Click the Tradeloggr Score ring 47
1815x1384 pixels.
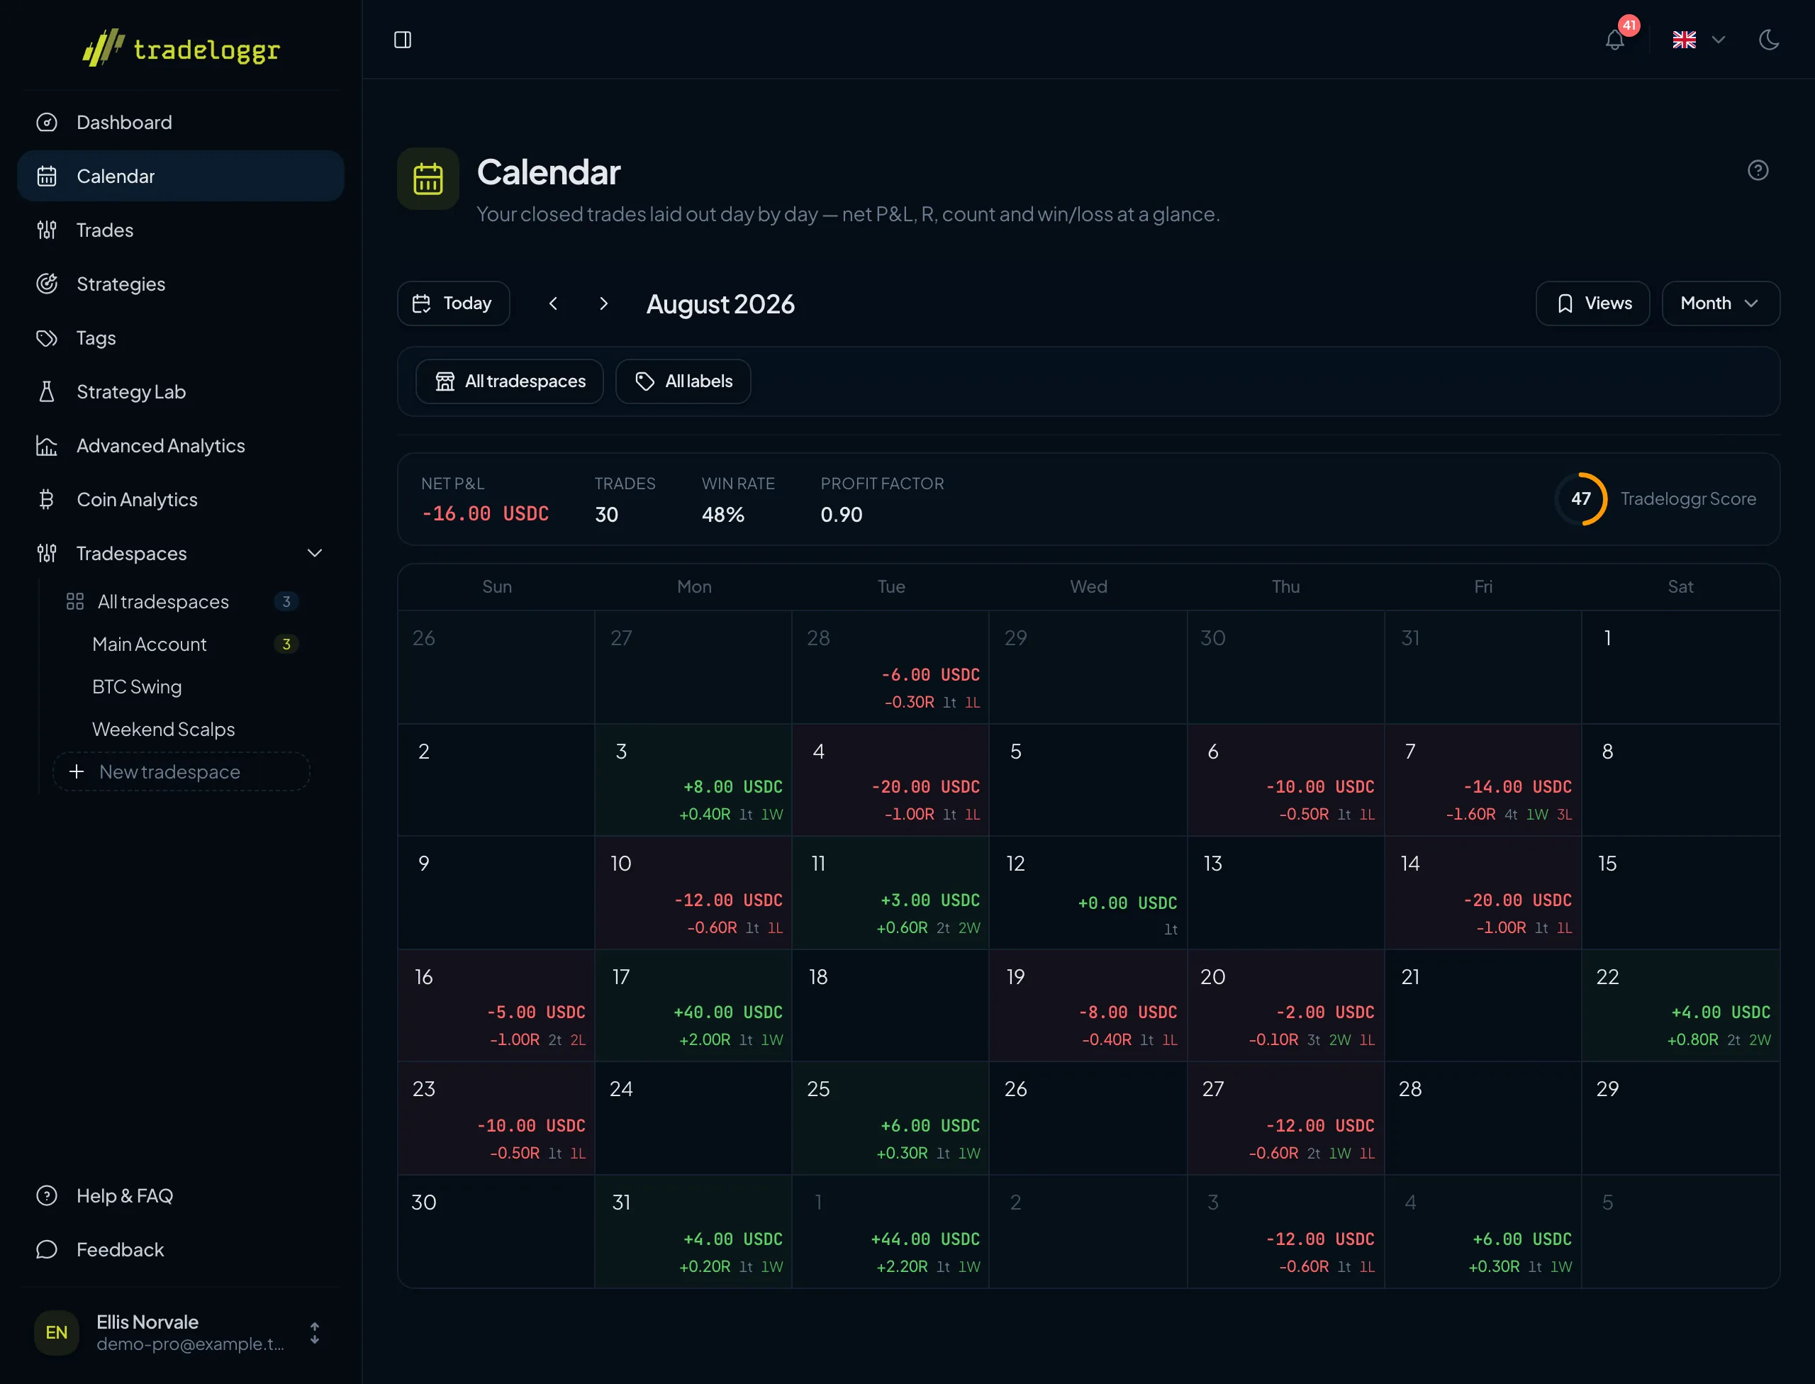pyautogui.click(x=1580, y=498)
